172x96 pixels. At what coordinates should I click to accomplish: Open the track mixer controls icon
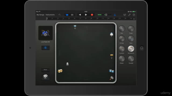coord(125,15)
